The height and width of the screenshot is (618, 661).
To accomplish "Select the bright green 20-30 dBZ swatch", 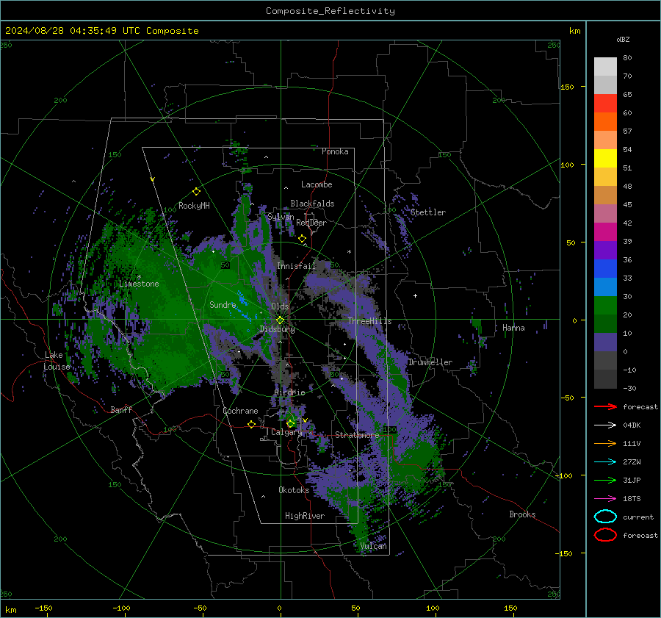I will pyautogui.click(x=605, y=305).
